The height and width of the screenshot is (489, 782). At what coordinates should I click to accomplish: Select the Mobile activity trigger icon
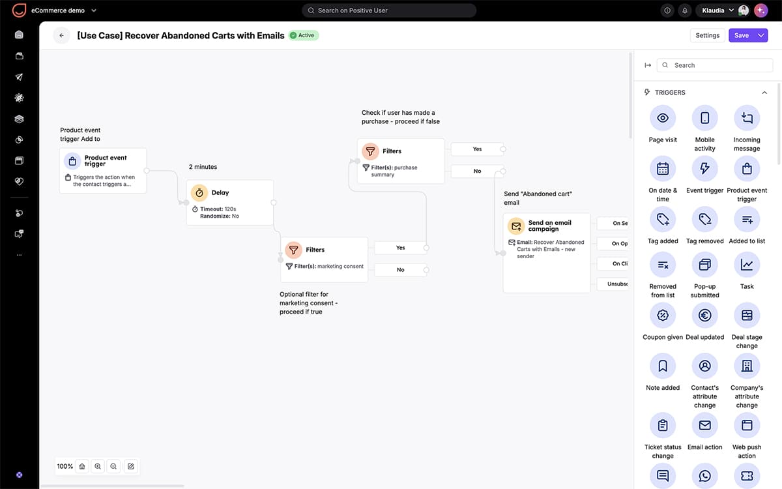(x=704, y=118)
